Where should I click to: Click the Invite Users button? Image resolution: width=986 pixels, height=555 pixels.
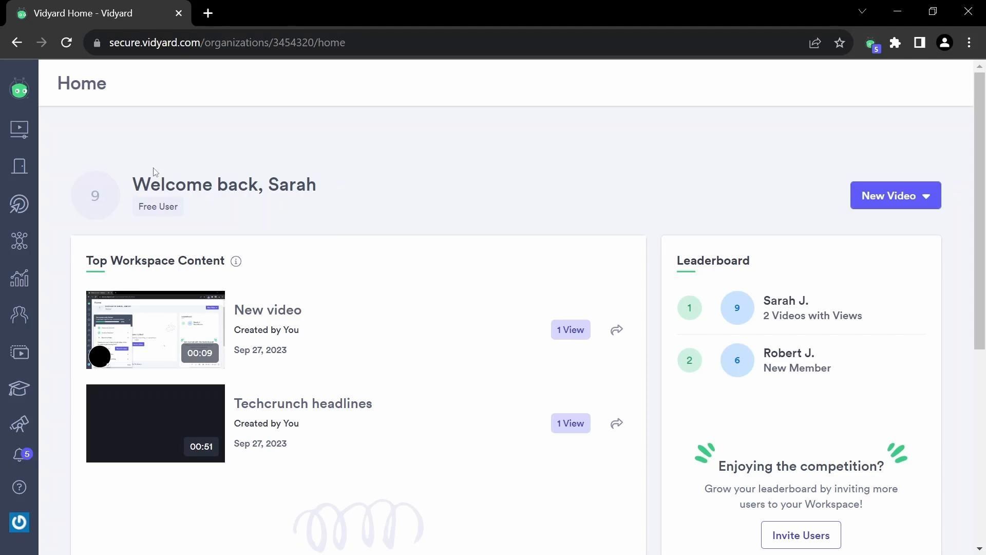click(x=801, y=535)
